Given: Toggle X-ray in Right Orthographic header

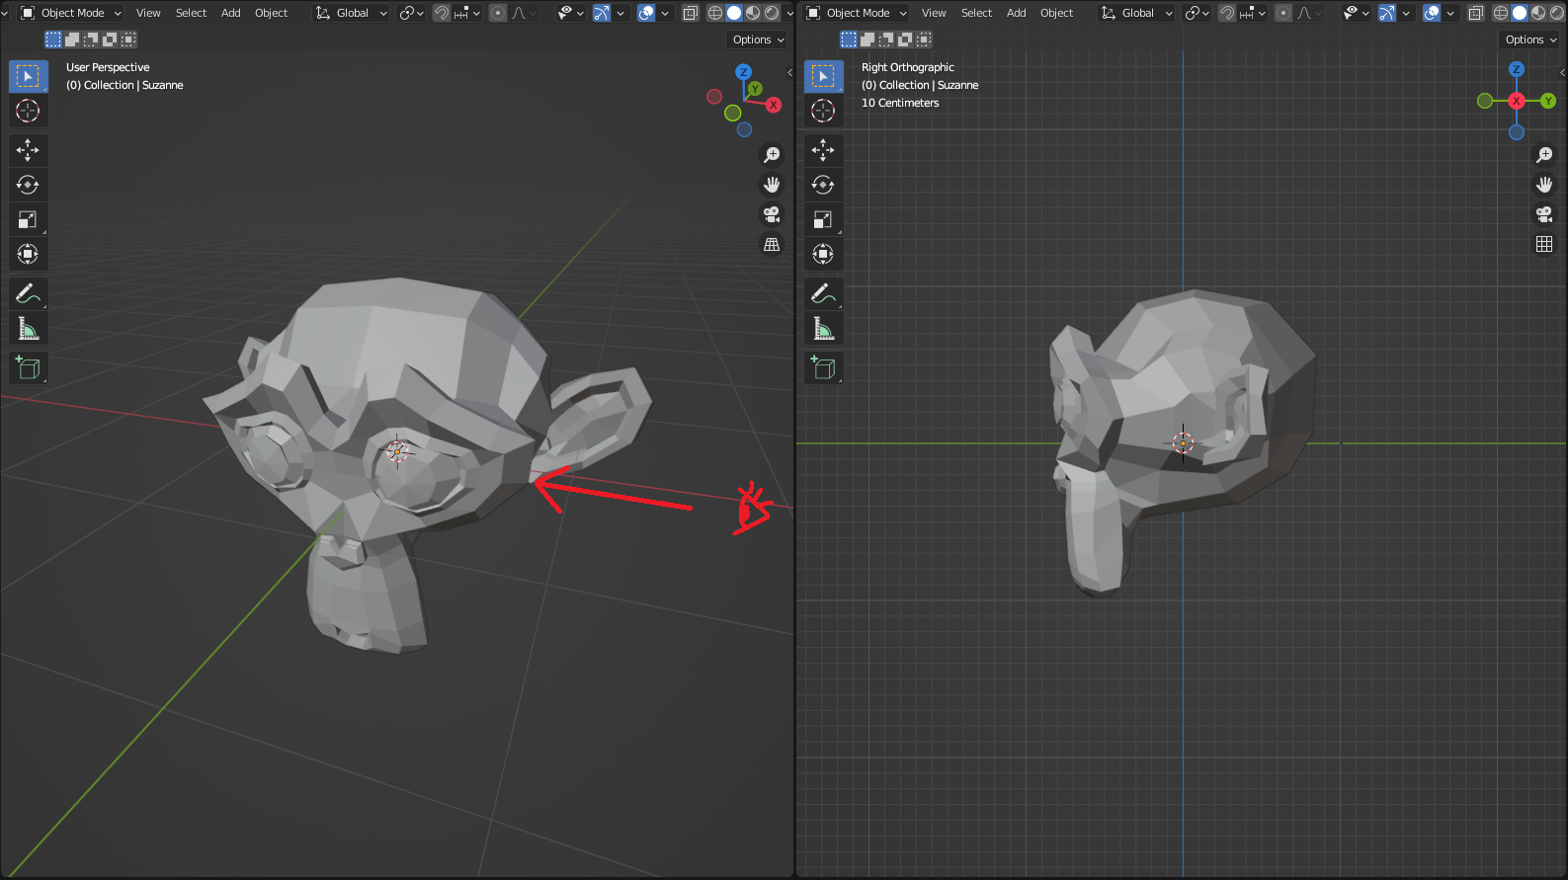Looking at the screenshot, I should tap(1476, 13).
